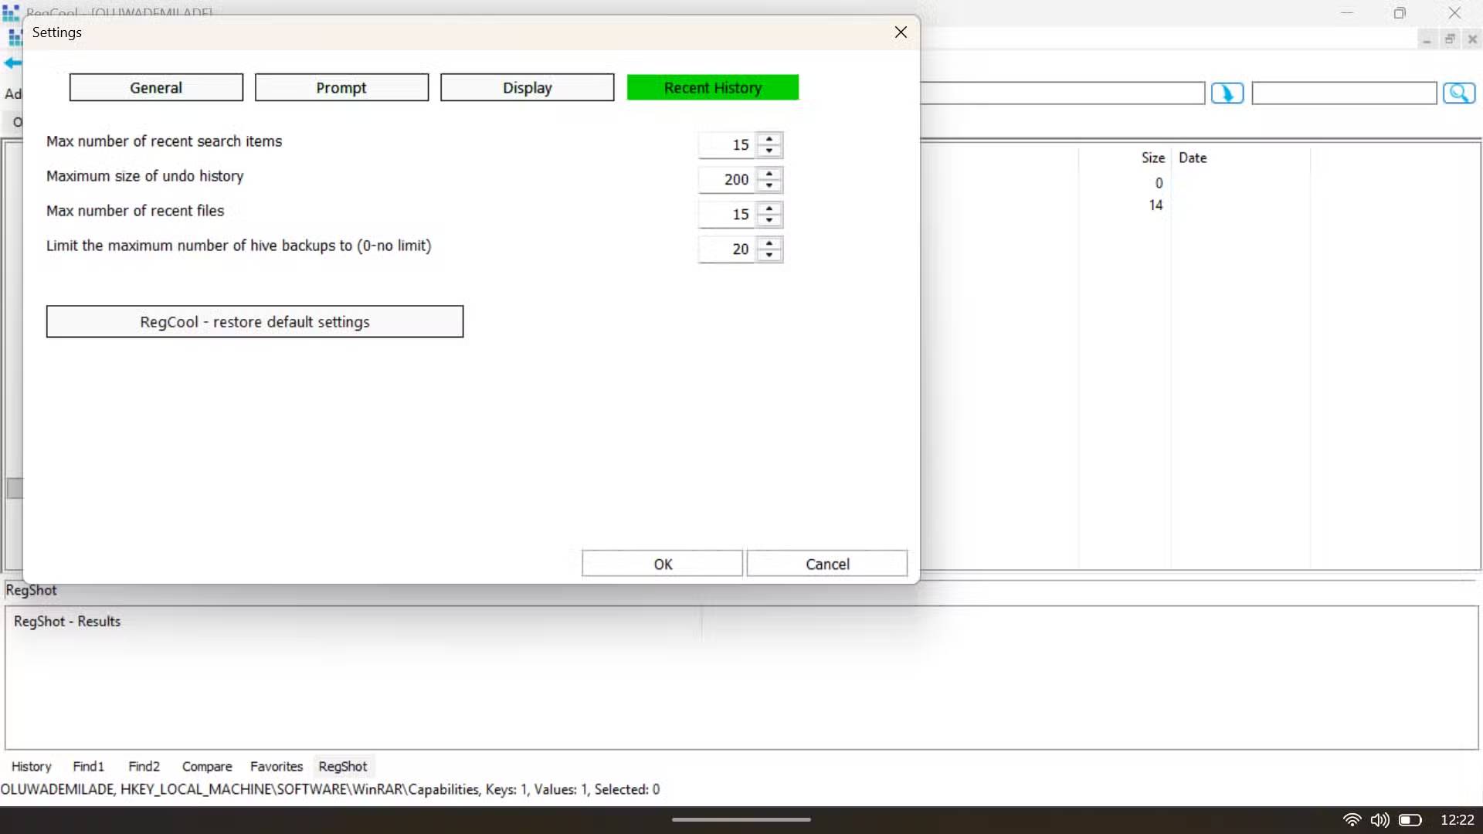Image resolution: width=1483 pixels, height=834 pixels.
Task: Open the Wi-Fi icon in the system tray
Action: [1352, 820]
